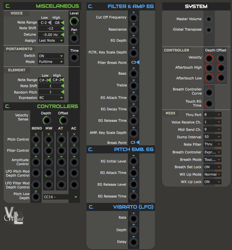
Task: Click the Portamento Time knob
Action: tap(74, 58)
